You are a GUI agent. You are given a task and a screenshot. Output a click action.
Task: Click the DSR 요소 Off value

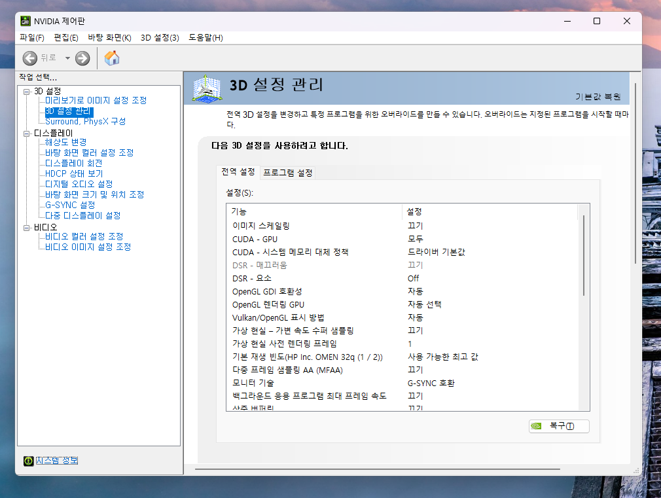pyautogui.click(x=413, y=278)
